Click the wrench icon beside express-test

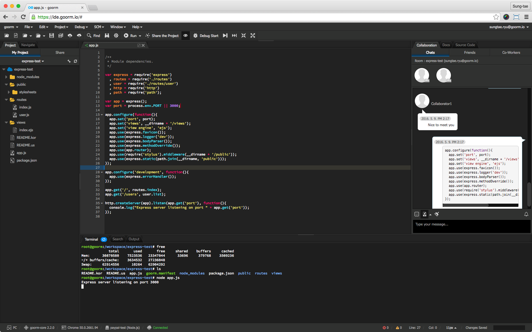(x=69, y=61)
